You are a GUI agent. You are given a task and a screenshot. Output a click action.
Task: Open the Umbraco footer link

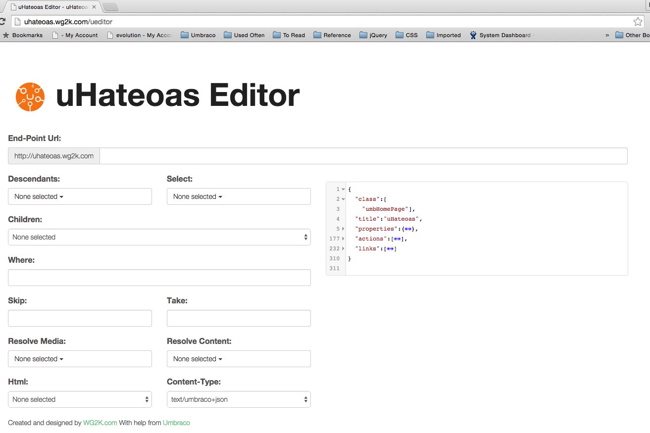[x=176, y=423]
